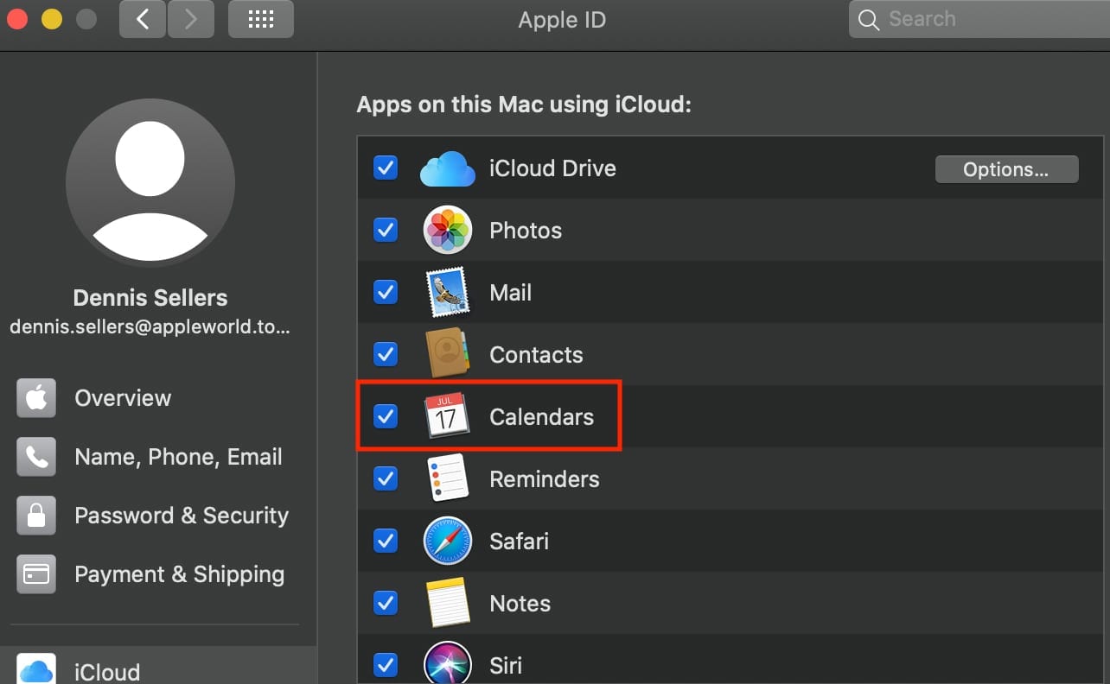
Task: Go to Payment & Shipping section
Action: tap(179, 574)
